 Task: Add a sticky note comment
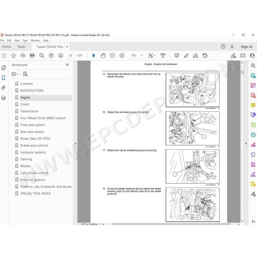pyautogui.click(x=177, y=55)
